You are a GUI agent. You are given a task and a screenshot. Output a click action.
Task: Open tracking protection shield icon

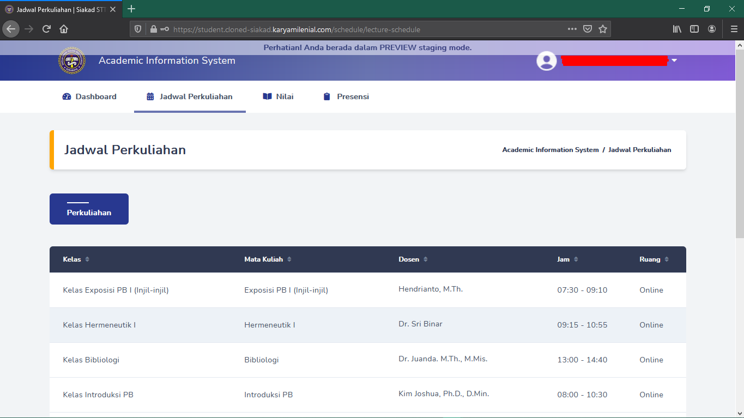click(138, 29)
